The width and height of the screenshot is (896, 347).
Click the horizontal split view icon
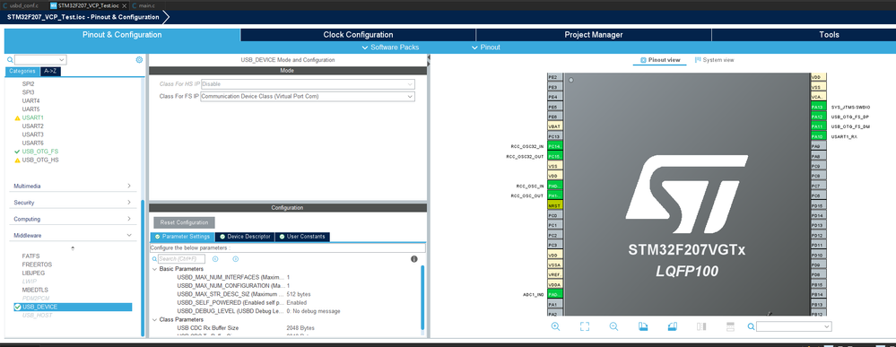pos(730,326)
